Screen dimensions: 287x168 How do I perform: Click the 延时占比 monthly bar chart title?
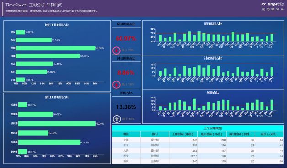click(x=213, y=92)
